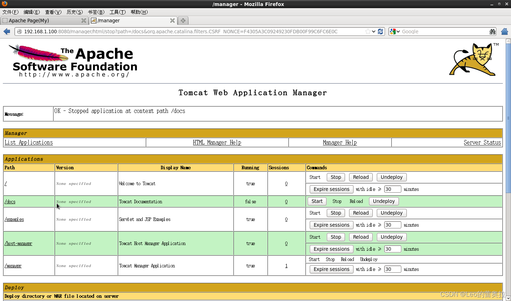Open the root / application path link
Viewport: 511px width, 301px height.
pos(6,183)
